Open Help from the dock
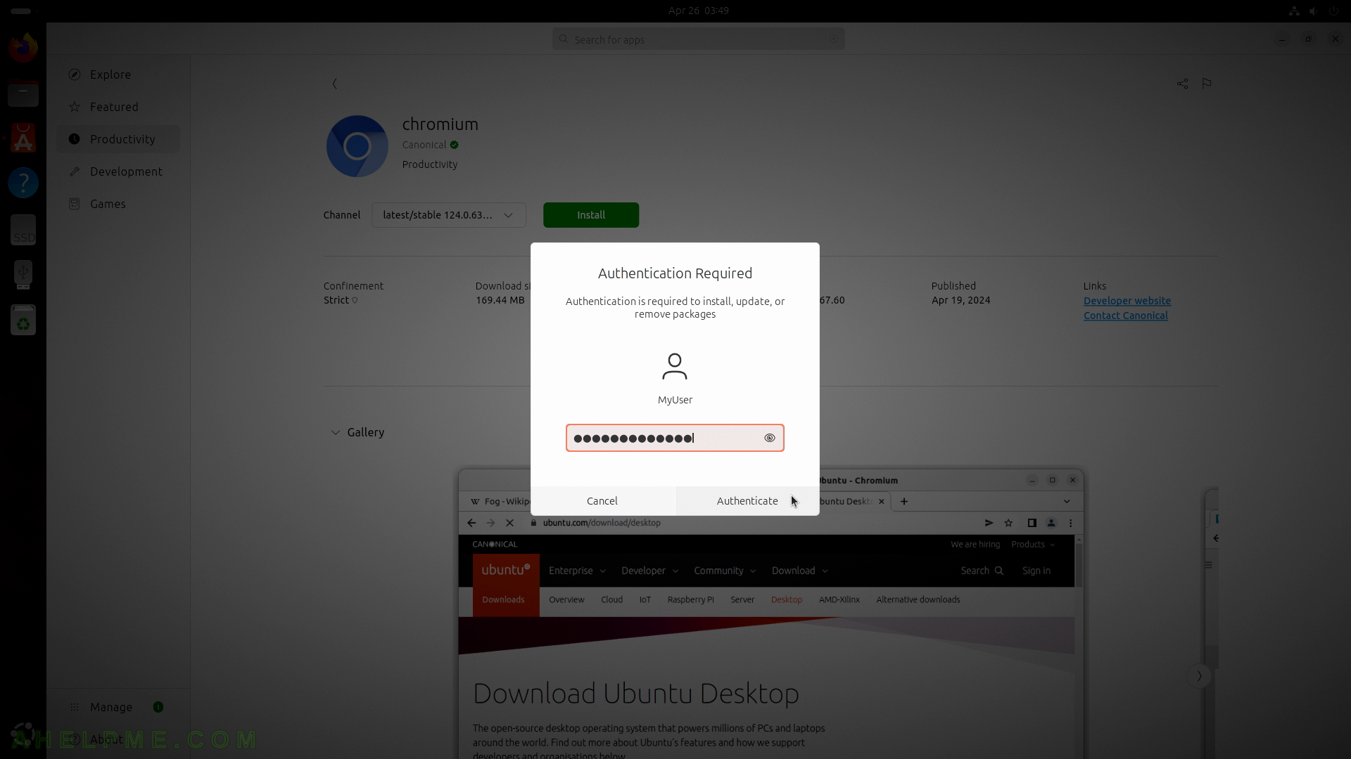The height and width of the screenshot is (759, 1351). click(x=23, y=183)
